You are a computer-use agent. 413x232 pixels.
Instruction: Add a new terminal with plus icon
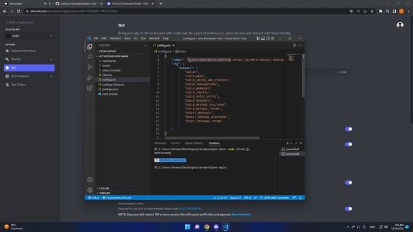click(x=288, y=143)
